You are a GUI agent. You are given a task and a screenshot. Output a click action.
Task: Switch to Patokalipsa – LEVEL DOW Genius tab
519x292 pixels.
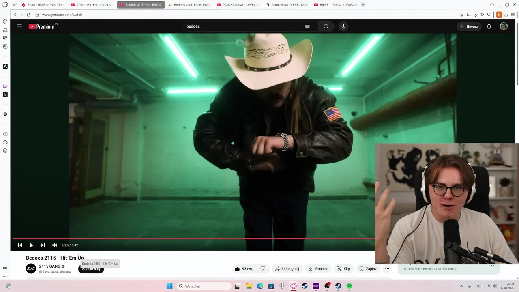coord(286,5)
